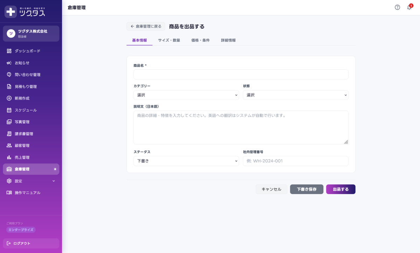Click the 設定 gear icon
The width and height of the screenshot is (420, 253).
[9, 181]
